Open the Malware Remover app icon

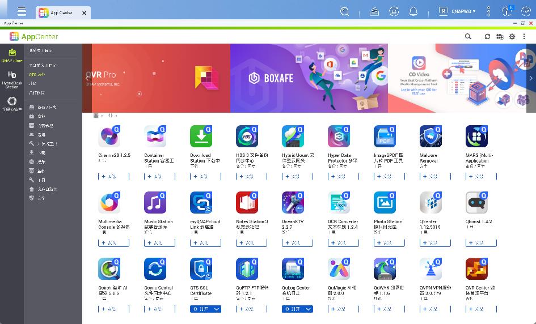tap(431, 136)
